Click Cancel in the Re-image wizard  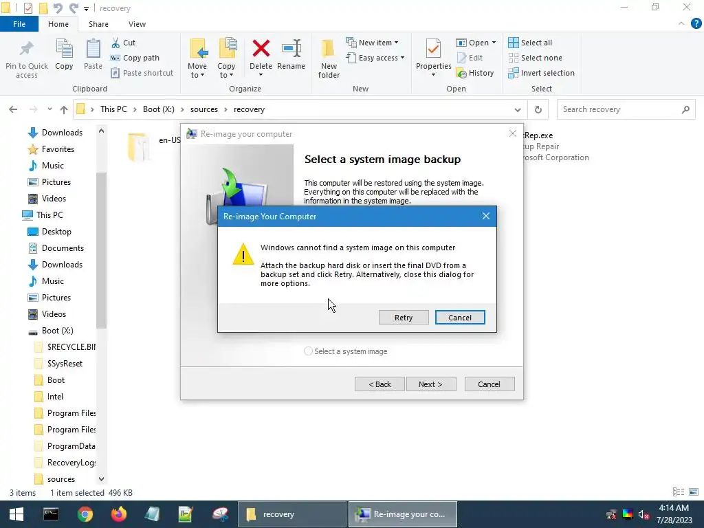click(489, 384)
